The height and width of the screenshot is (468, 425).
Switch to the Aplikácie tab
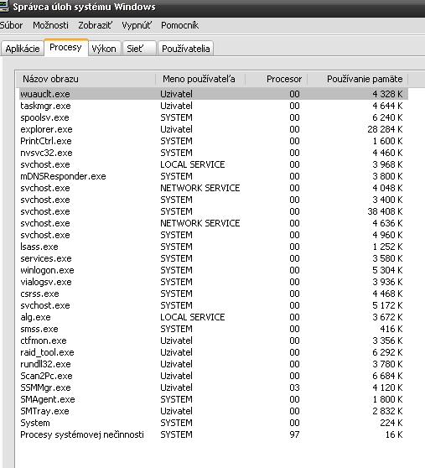click(23, 49)
